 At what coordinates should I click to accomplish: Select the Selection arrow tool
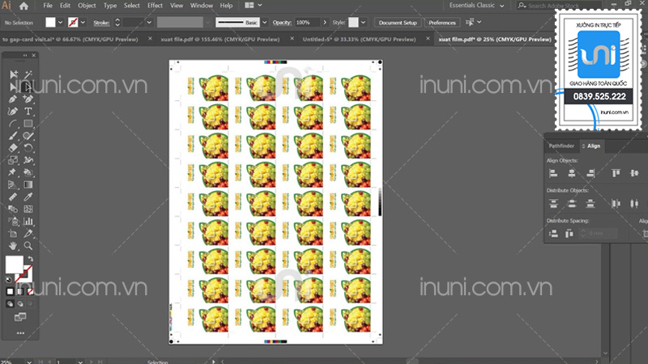14,74
